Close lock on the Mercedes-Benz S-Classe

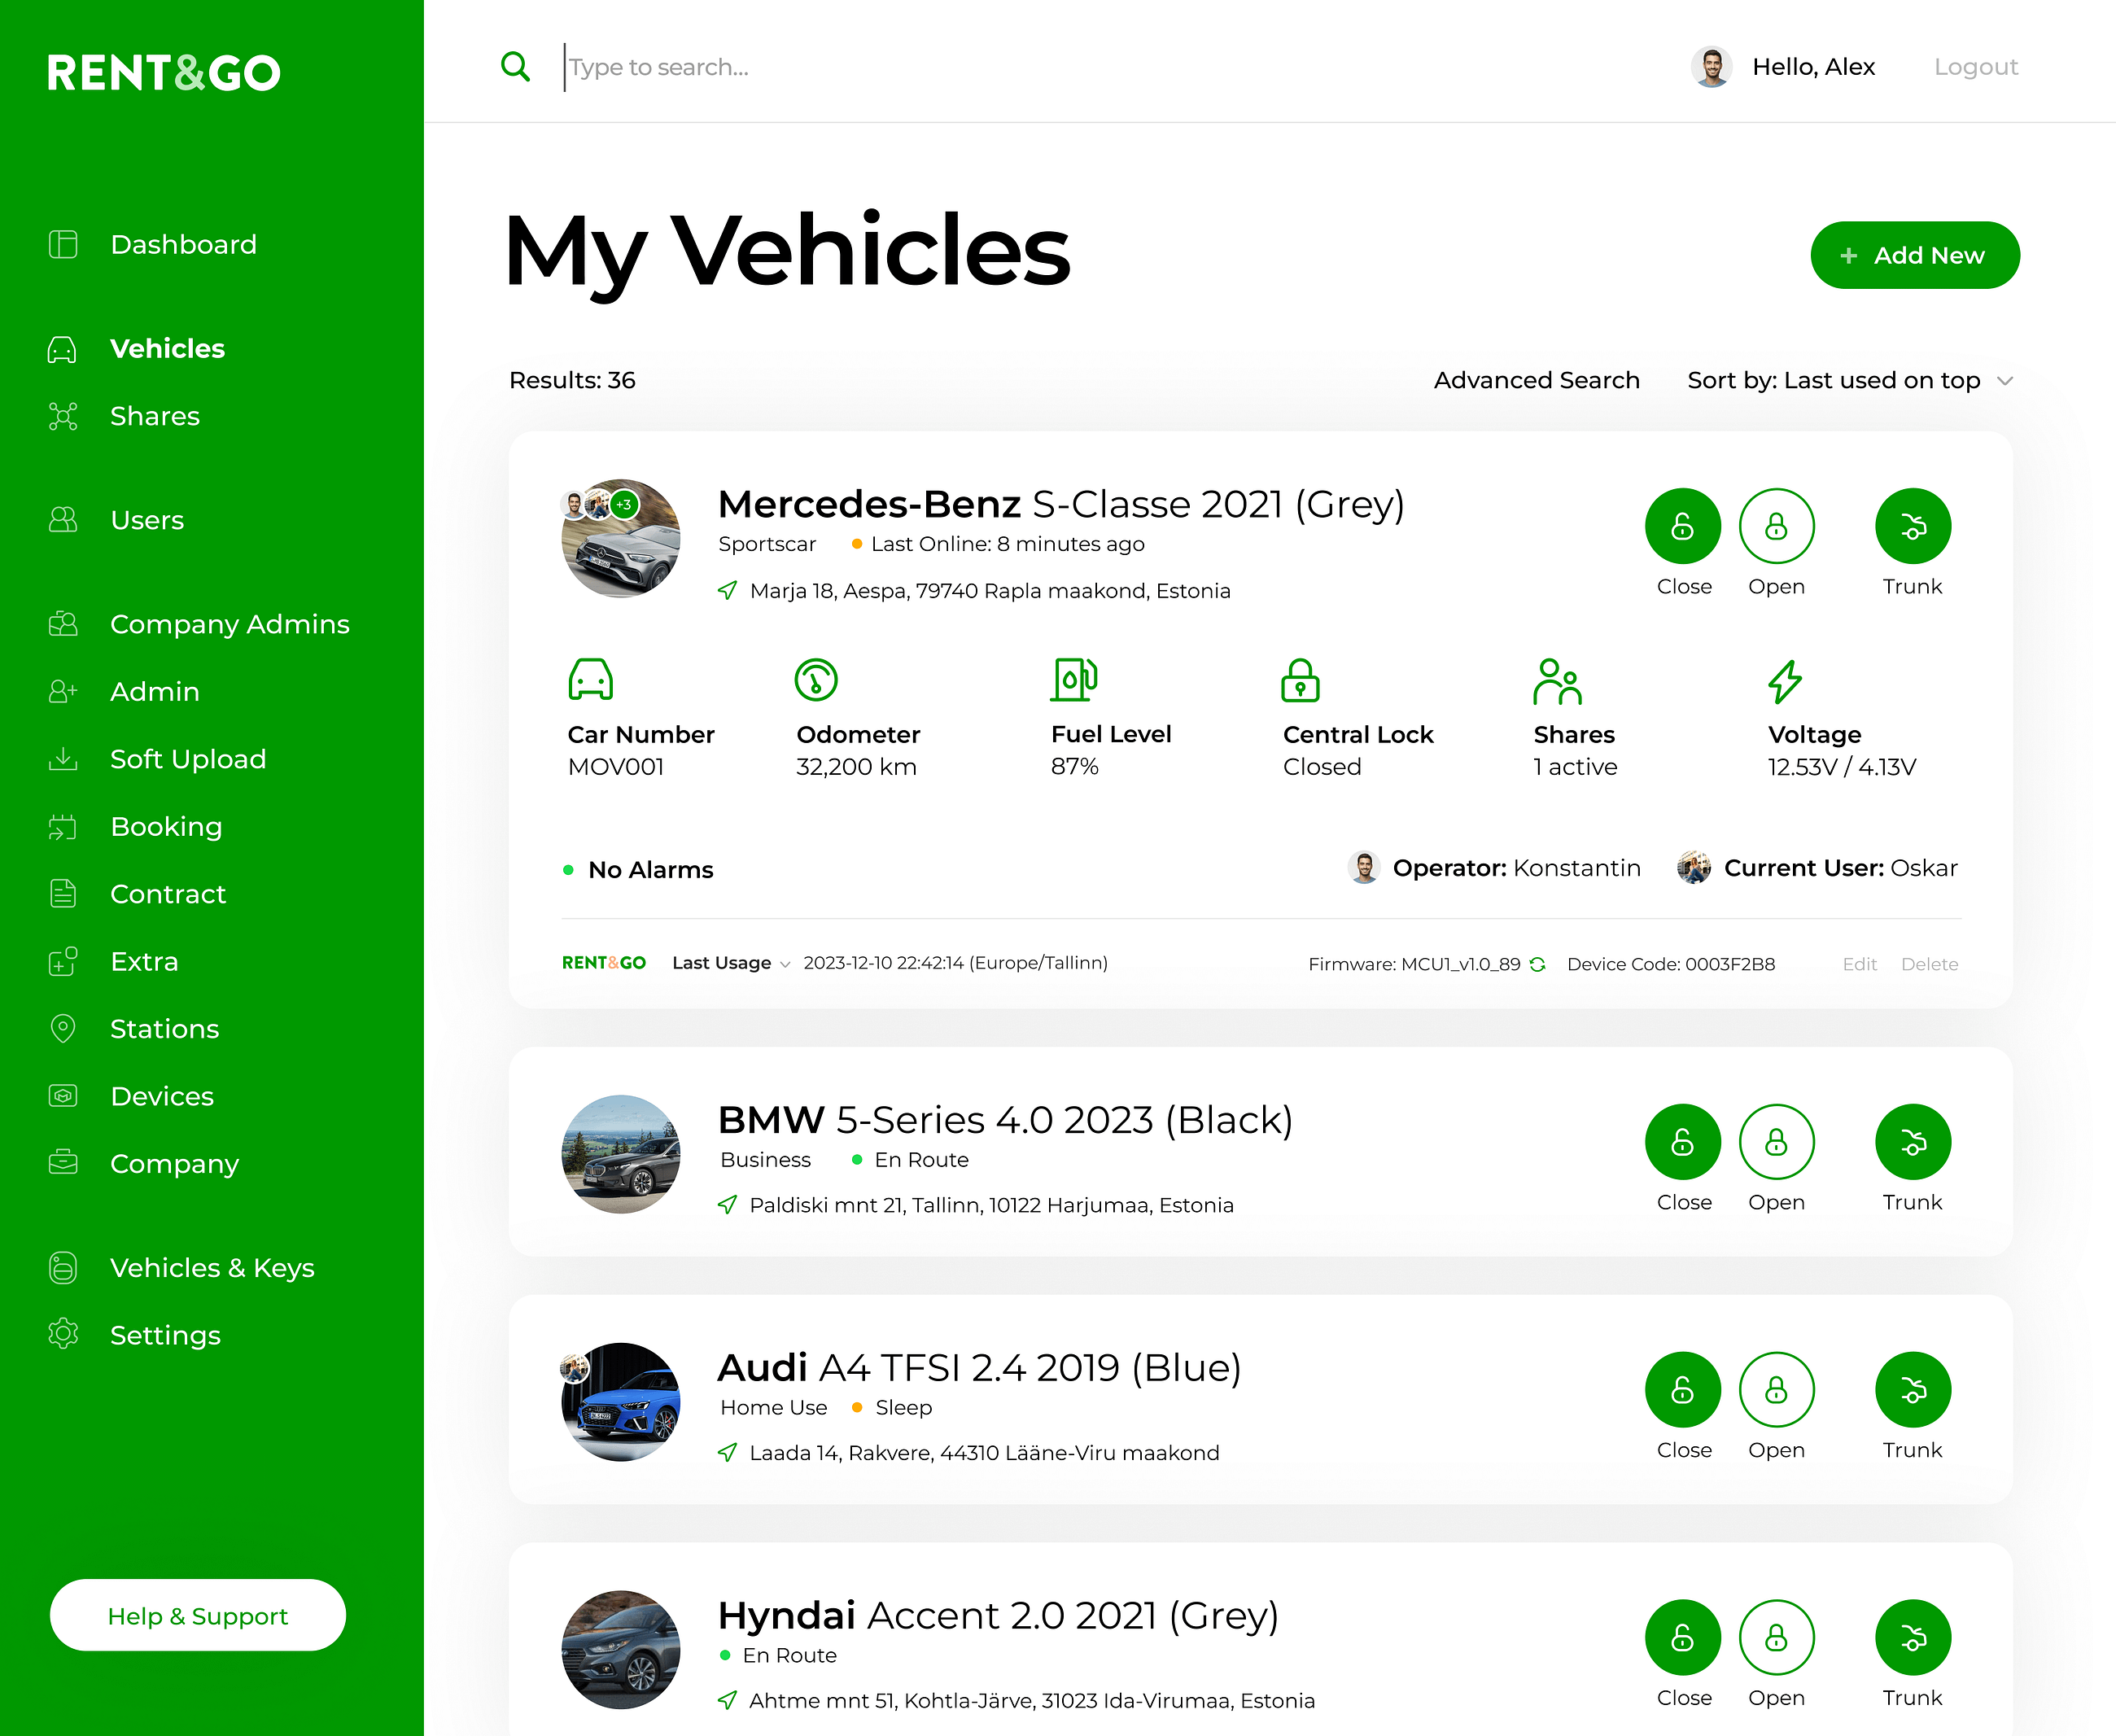point(1682,526)
